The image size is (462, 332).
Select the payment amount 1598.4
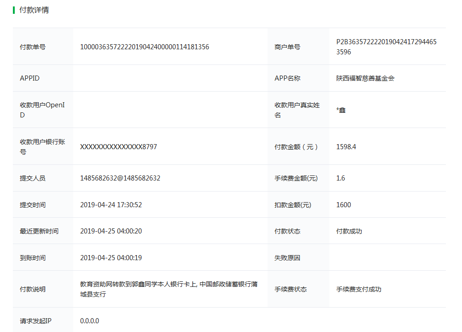pos(346,147)
